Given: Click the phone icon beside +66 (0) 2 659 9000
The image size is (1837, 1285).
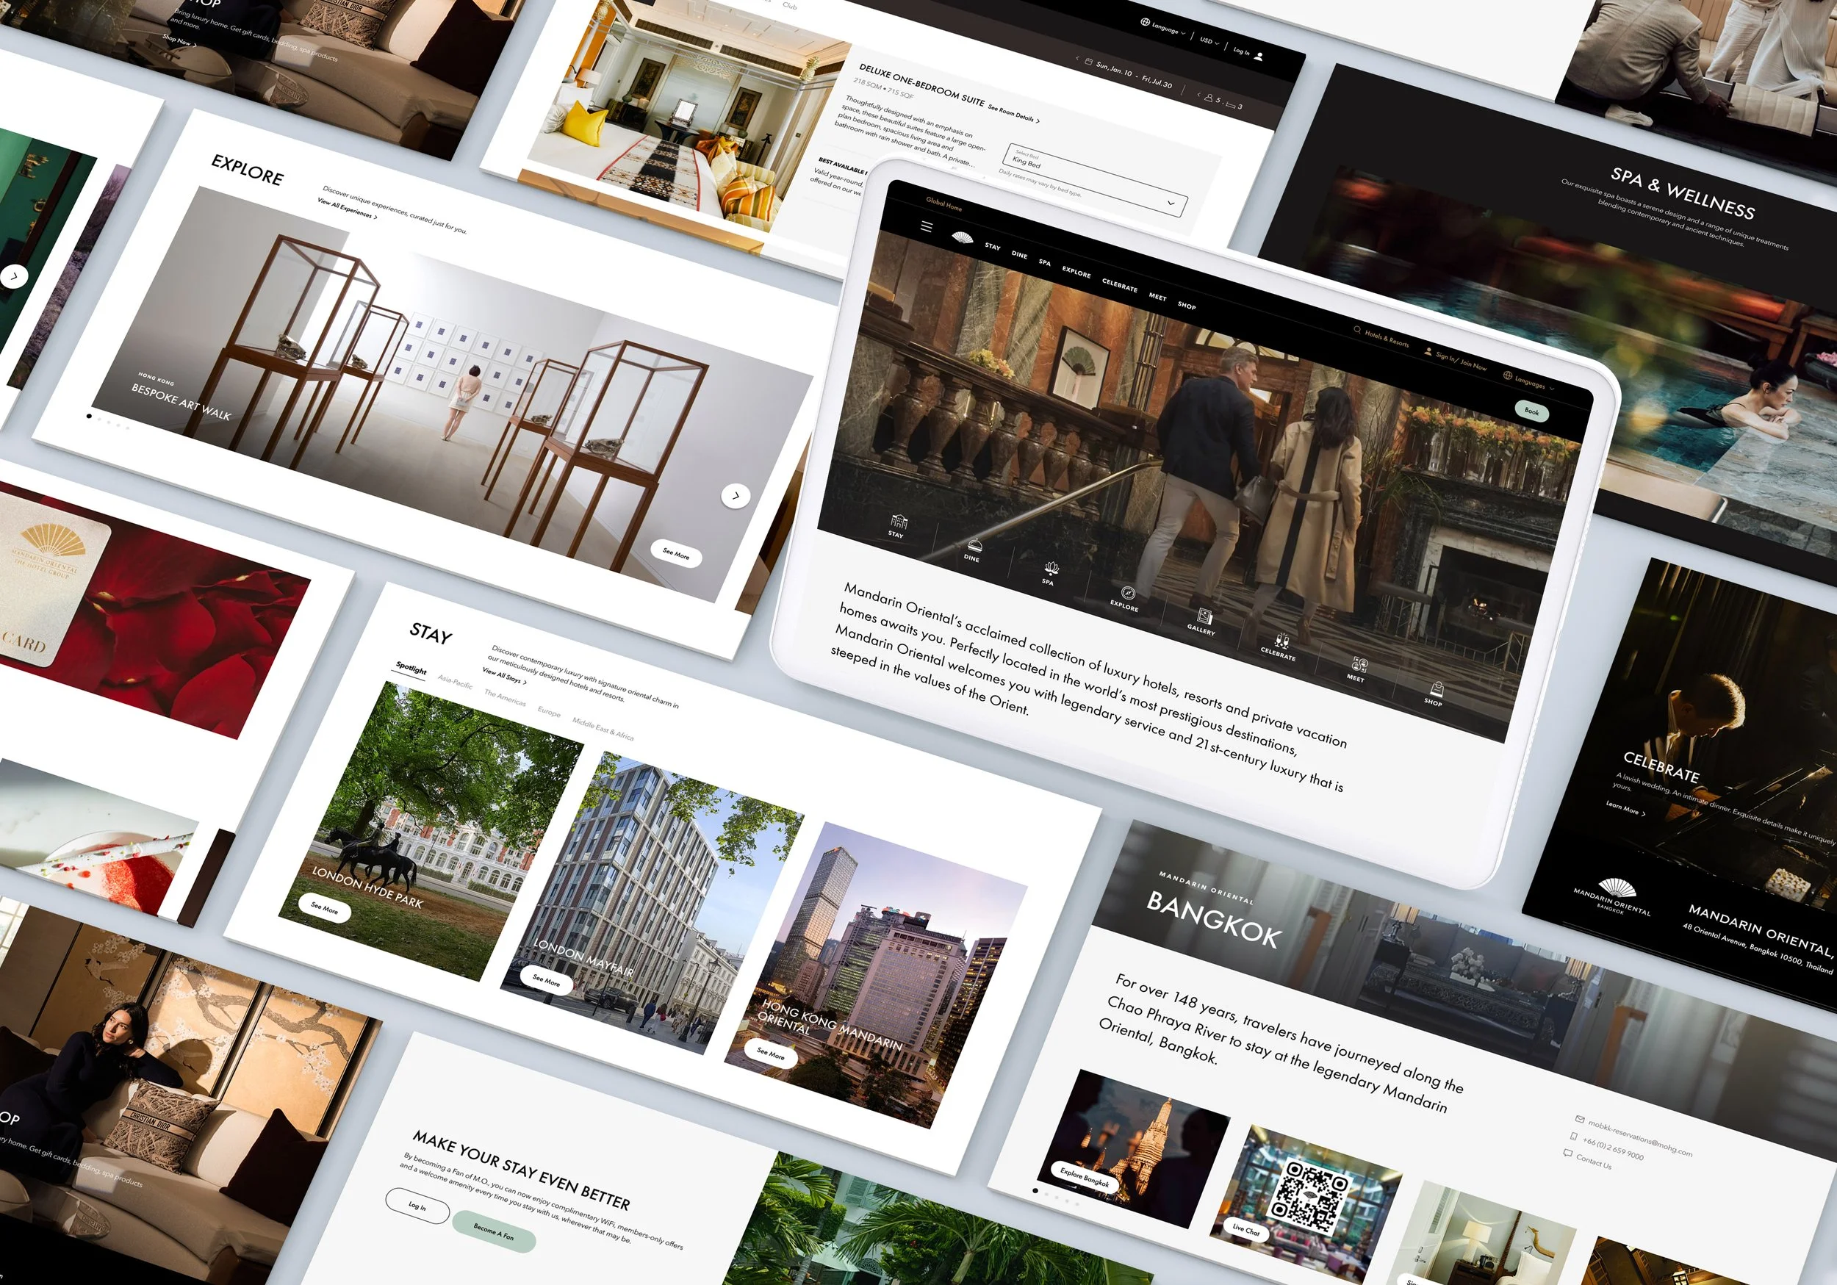Looking at the screenshot, I should click(1574, 1136).
